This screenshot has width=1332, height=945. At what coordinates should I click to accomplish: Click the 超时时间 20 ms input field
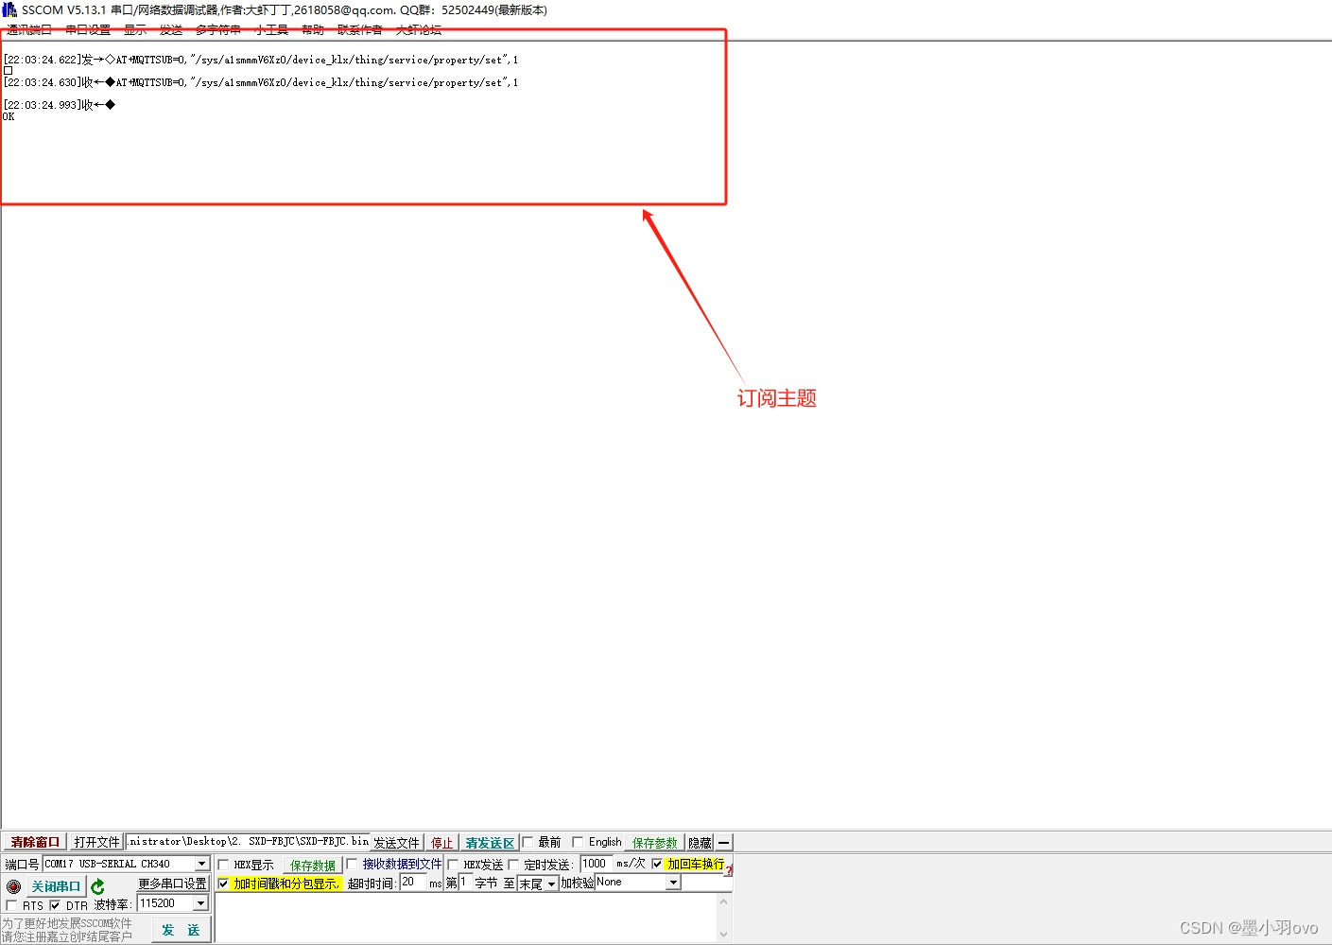click(x=412, y=883)
